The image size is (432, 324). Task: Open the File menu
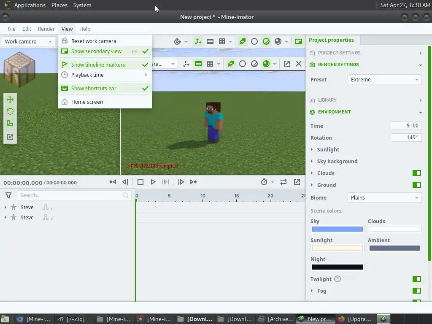click(11, 29)
